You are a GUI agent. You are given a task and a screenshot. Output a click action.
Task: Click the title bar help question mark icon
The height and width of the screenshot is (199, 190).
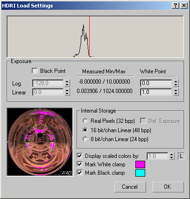coord(176,6)
